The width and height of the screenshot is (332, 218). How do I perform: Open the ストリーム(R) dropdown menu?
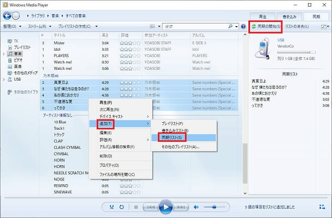(x=40, y=26)
